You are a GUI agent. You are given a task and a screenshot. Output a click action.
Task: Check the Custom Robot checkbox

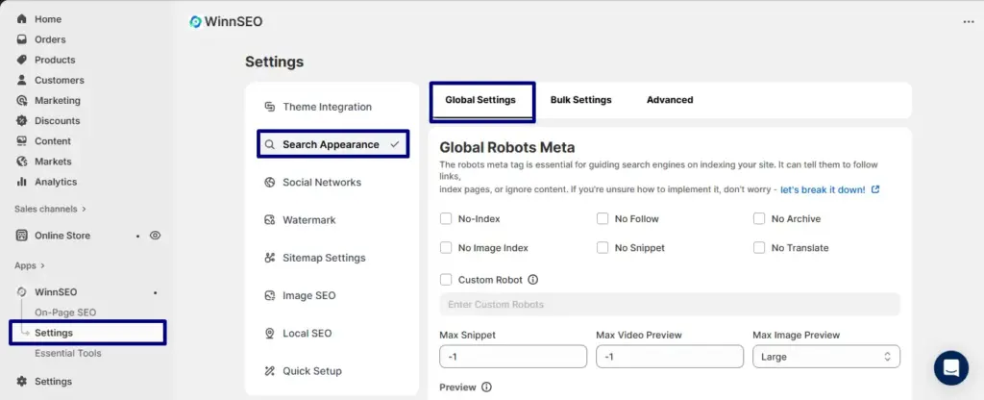point(446,280)
